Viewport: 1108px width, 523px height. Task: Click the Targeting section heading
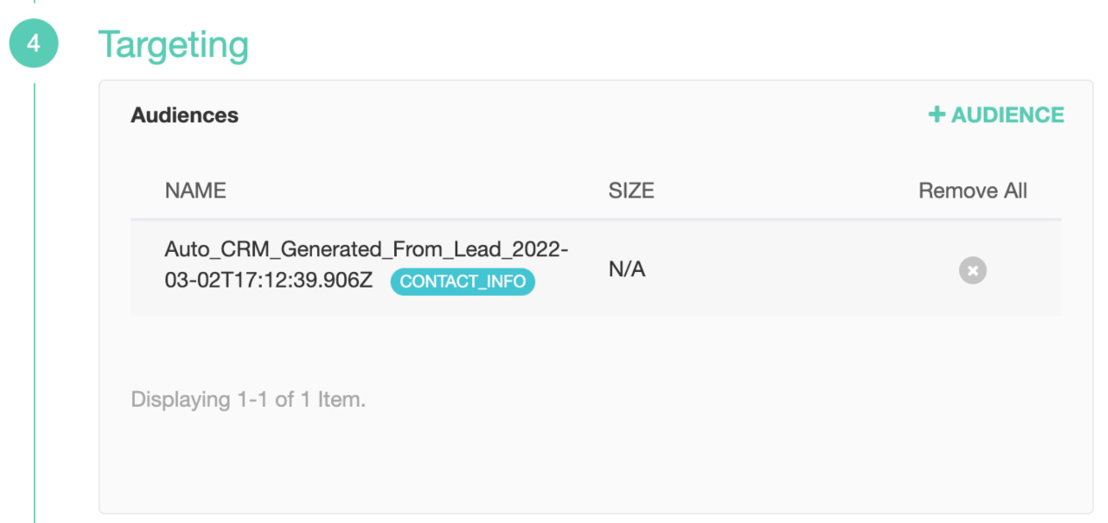[173, 45]
